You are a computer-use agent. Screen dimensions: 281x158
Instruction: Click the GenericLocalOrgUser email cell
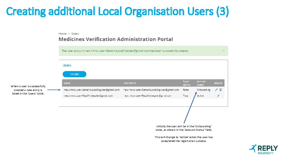[92, 90]
